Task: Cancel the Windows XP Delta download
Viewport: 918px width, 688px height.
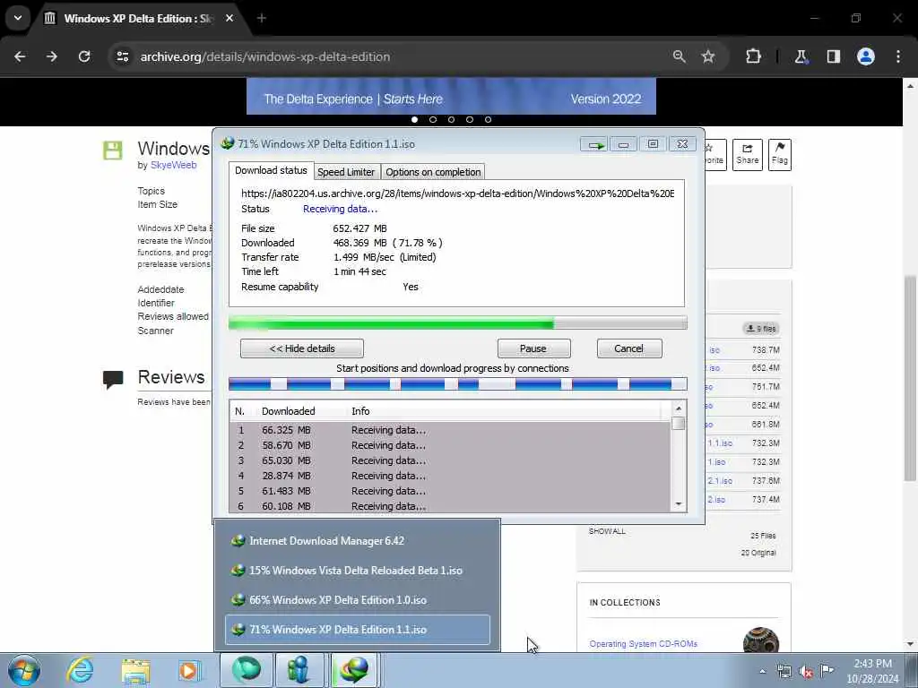Action: (629, 348)
